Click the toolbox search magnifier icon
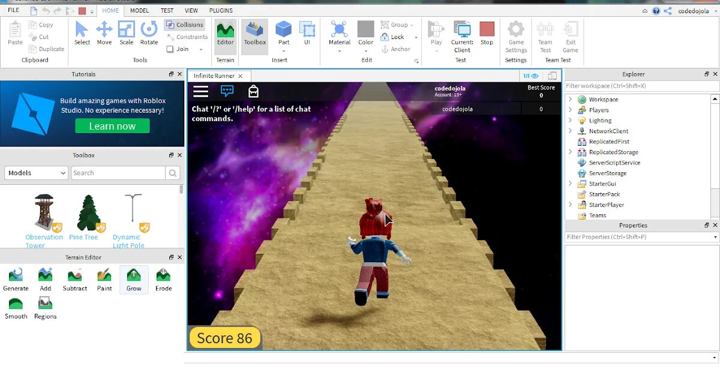This screenshot has width=720, height=378. [173, 173]
